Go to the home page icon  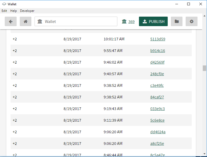point(26,21)
